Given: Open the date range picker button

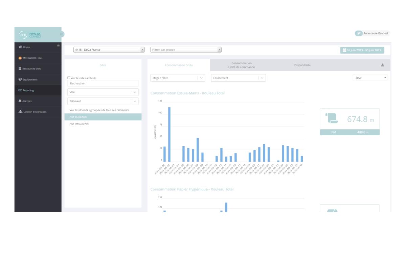Looking at the screenshot, I should click(x=362, y=50).
